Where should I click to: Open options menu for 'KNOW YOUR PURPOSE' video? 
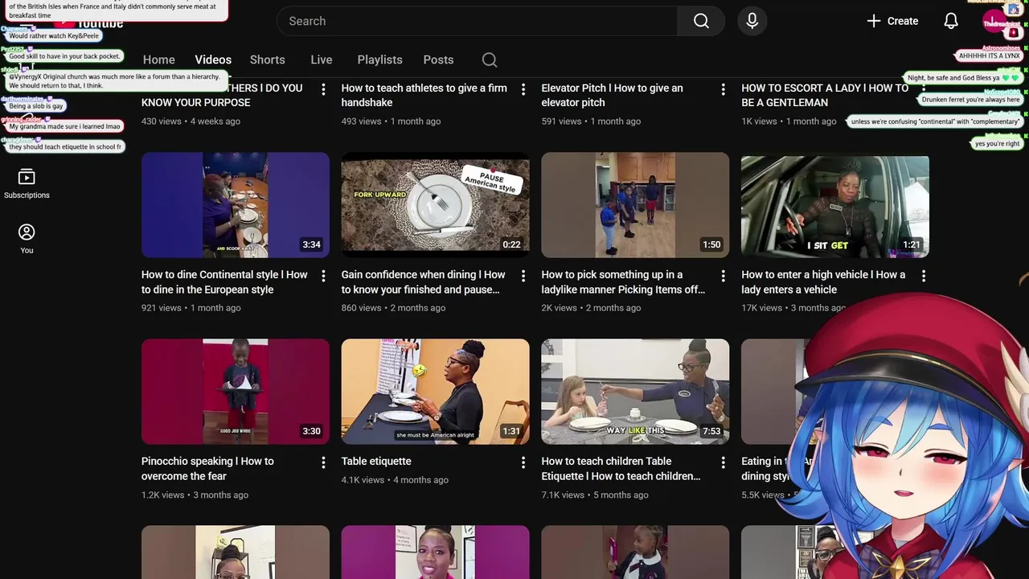(x=323, y=89)
